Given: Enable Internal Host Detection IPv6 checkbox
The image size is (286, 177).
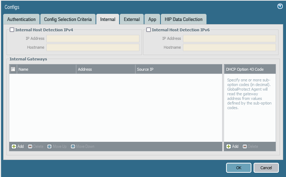Looking at the screenshot, I should 149,30.
